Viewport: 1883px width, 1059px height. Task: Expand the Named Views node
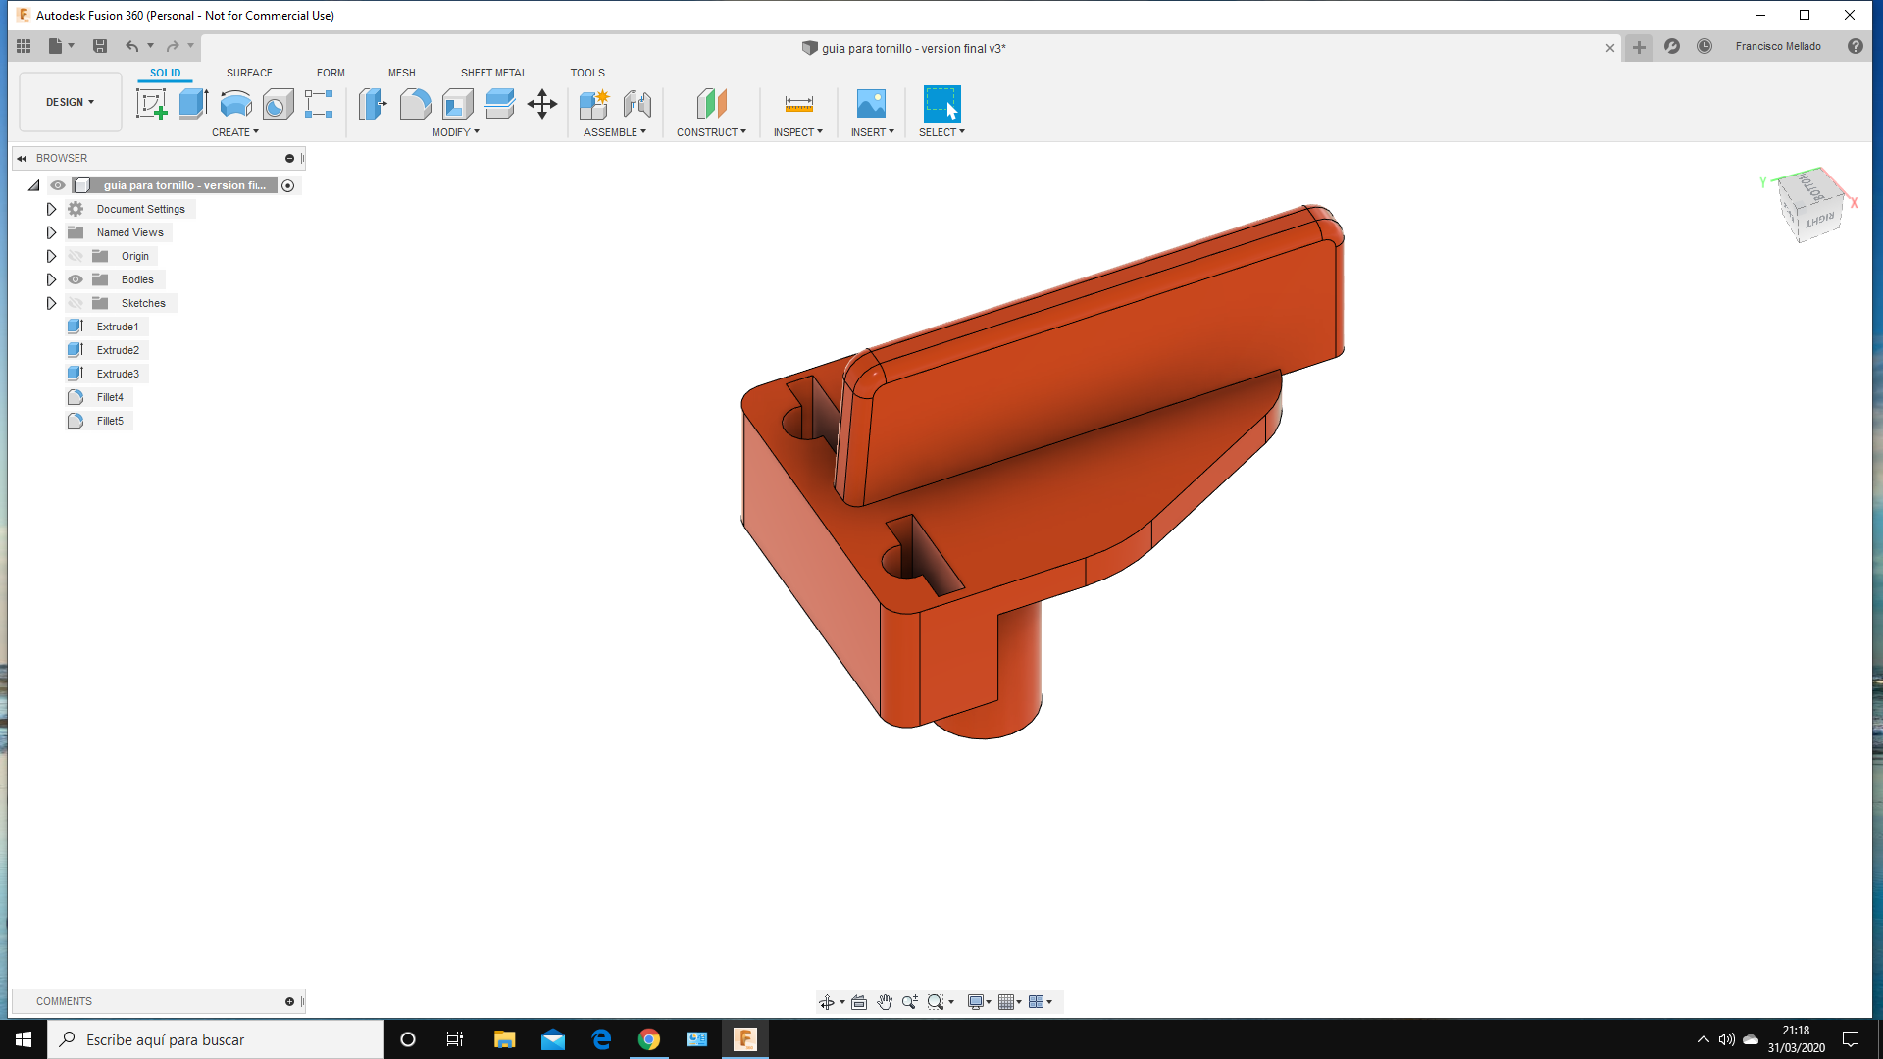pyautogui.click(x=51, y=232)
